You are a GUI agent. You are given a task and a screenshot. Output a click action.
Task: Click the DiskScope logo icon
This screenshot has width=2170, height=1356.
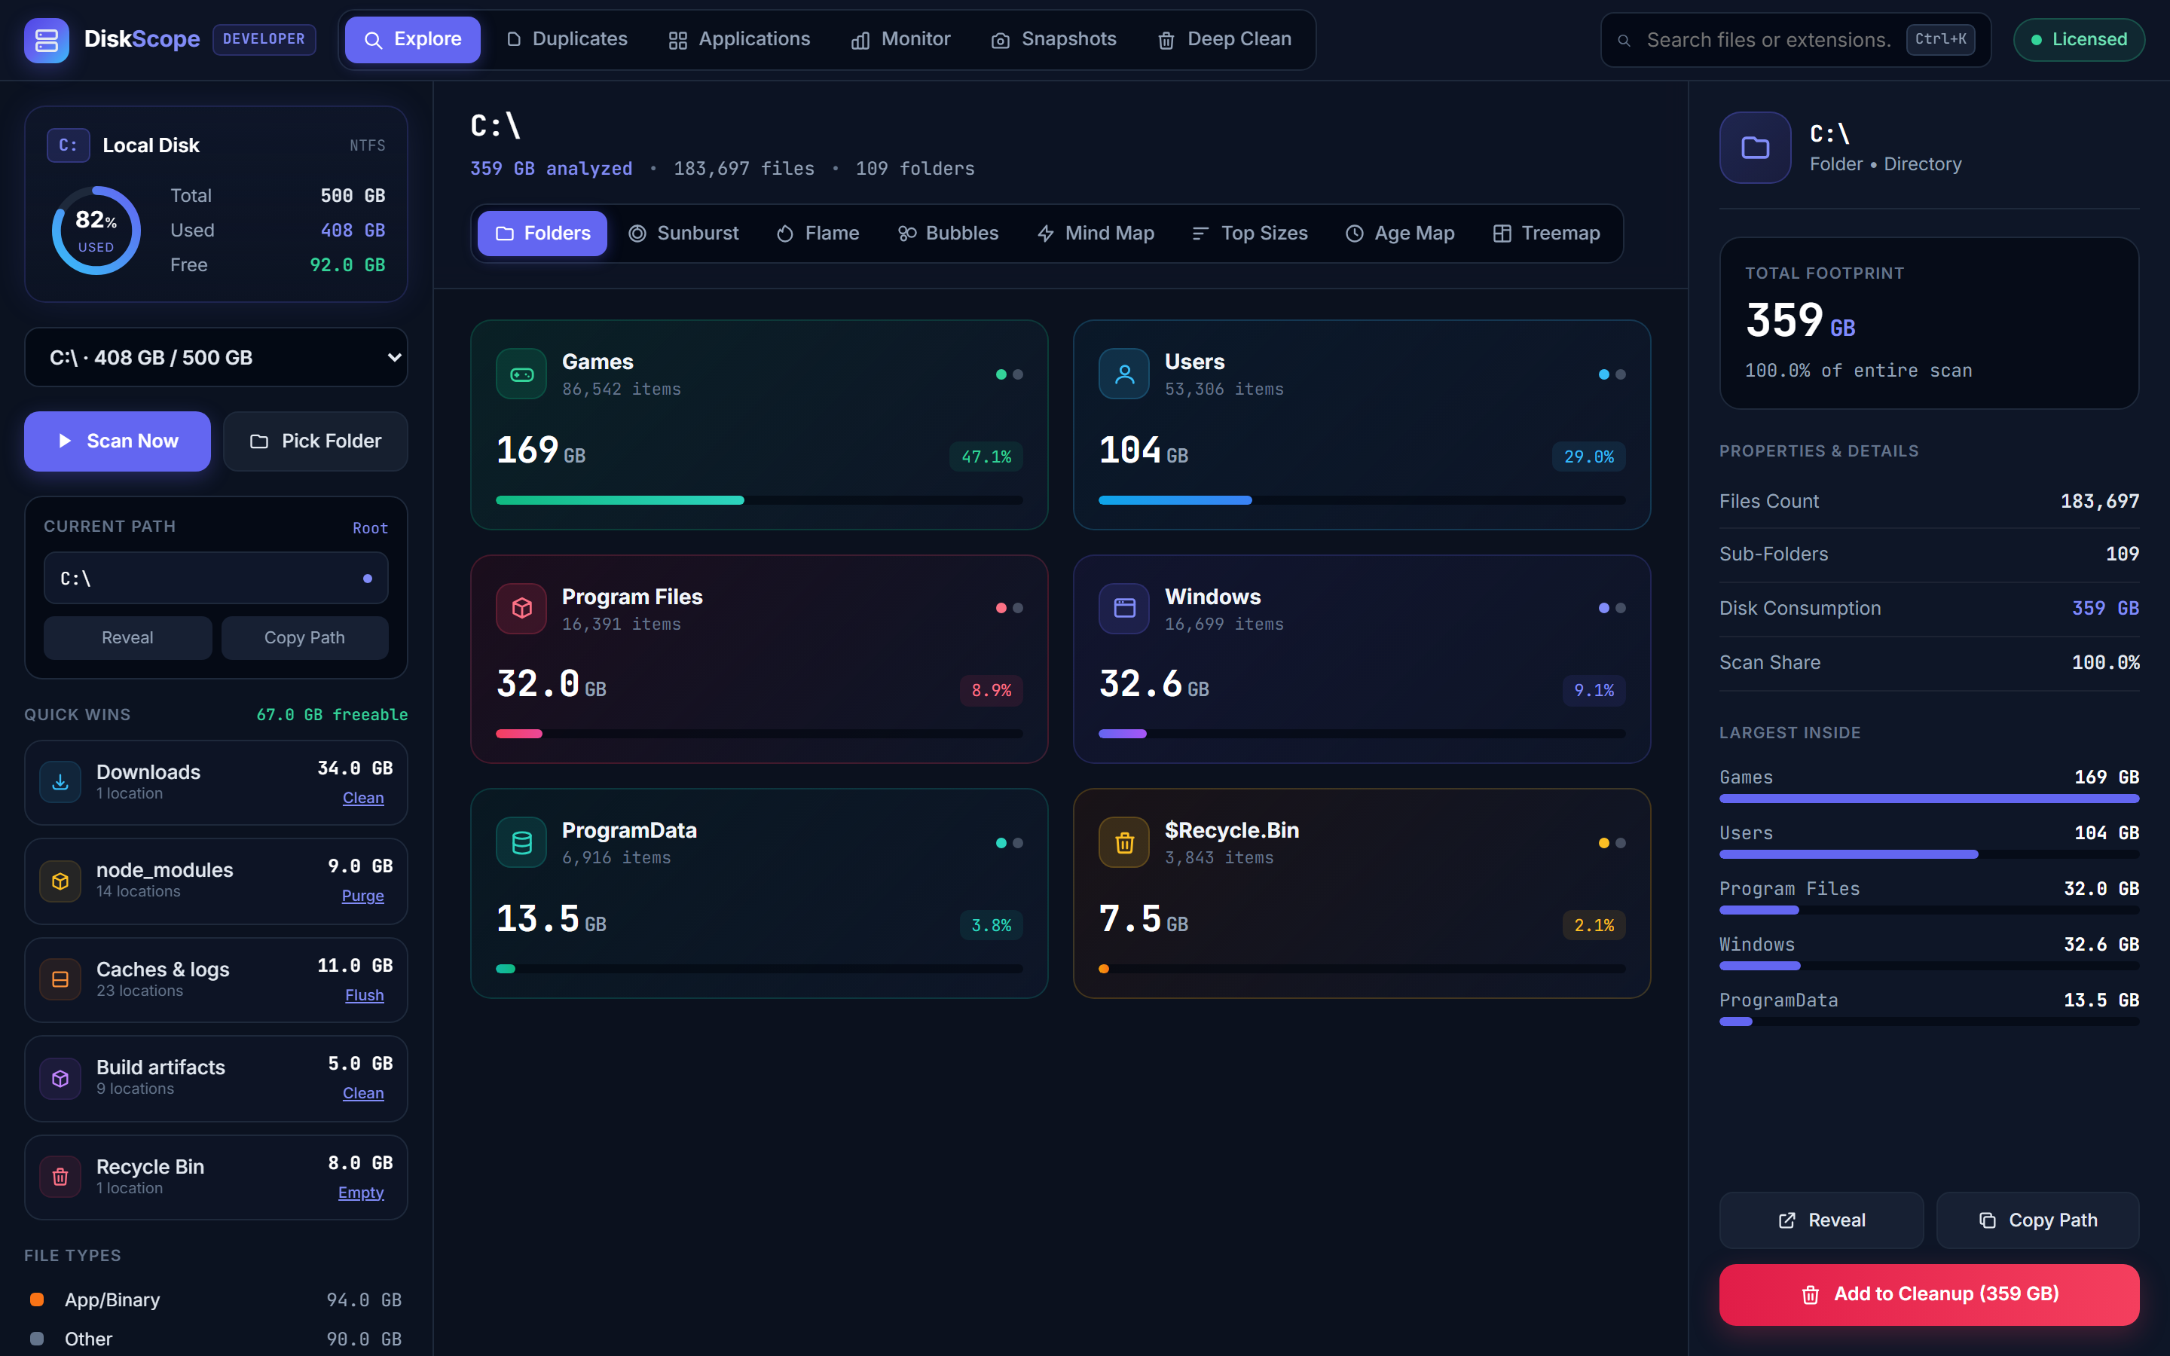[47, 39]
